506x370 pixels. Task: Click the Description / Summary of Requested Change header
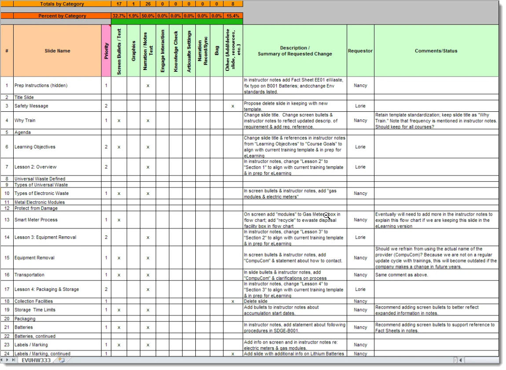[294, 51]
